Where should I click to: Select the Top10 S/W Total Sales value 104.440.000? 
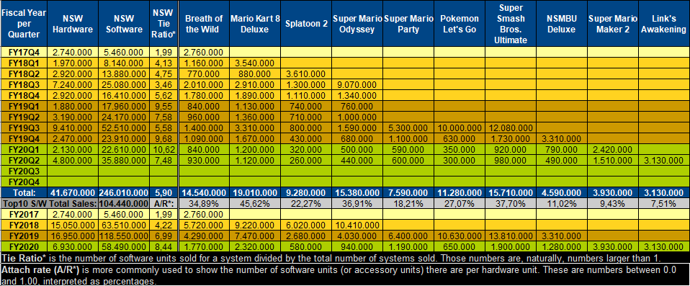coord(124,203)
